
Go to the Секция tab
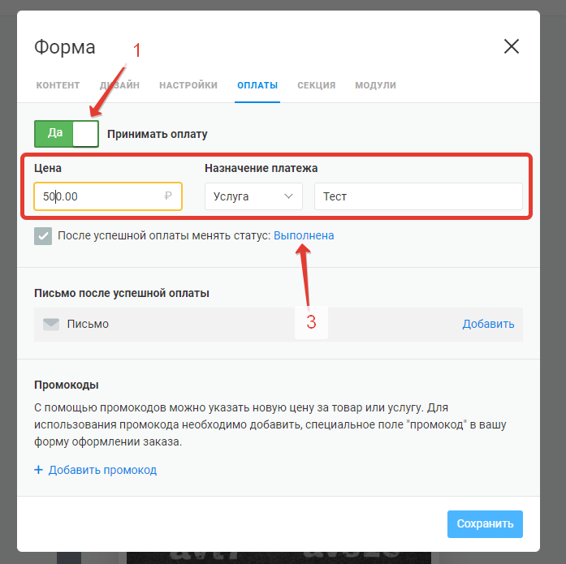click(316, 85)
